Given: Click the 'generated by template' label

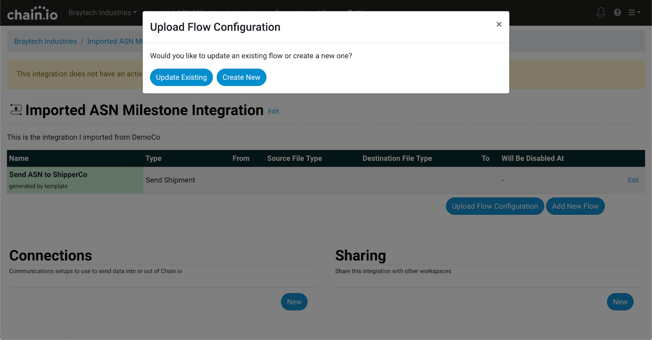Looking at the screenshot, I should point(38,186).
